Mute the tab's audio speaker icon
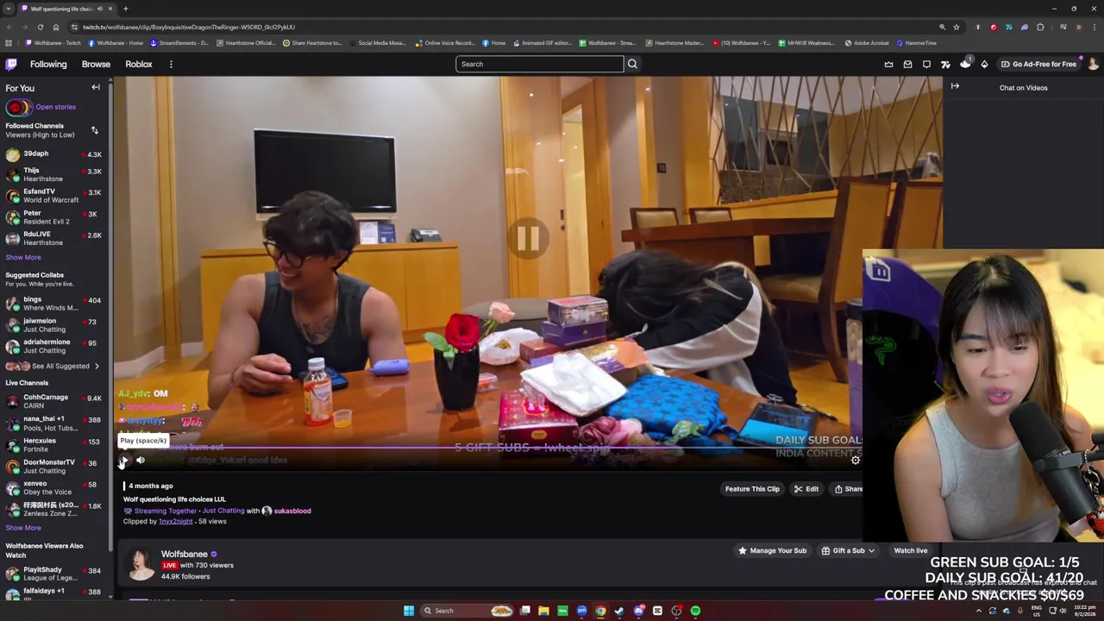This screenshot has height=621, width=1104. click(100, 9)
